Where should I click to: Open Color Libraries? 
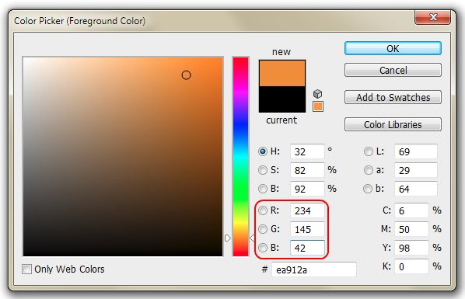[393, 125]
